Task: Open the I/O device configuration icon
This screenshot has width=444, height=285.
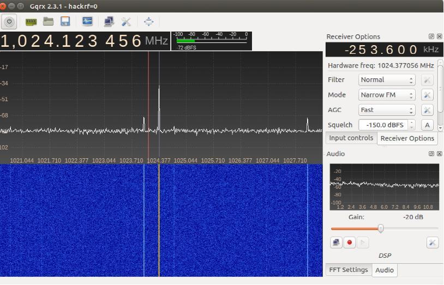Action: point(31,22)
